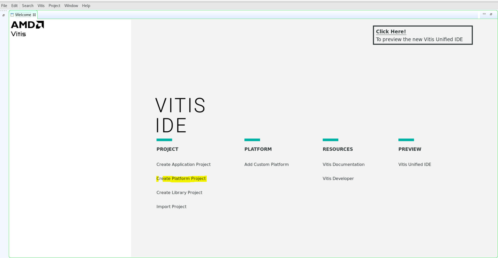Screen dimensions: 498x258
Task: Click the restore icon beside the view minimize button
Action: click(x=491, y=14)
